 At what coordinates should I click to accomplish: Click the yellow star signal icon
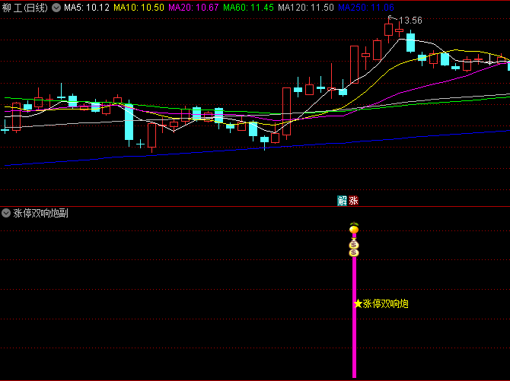358,303
